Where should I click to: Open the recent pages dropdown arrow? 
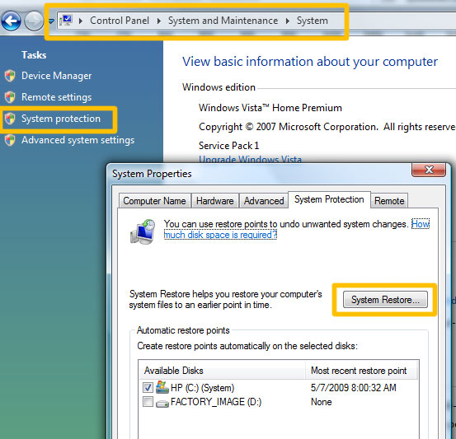(51, 21)
